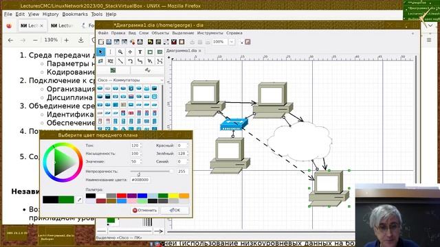Click the Cut icon in Dia toolbar
440x247 pixels.
coord(174,42)
